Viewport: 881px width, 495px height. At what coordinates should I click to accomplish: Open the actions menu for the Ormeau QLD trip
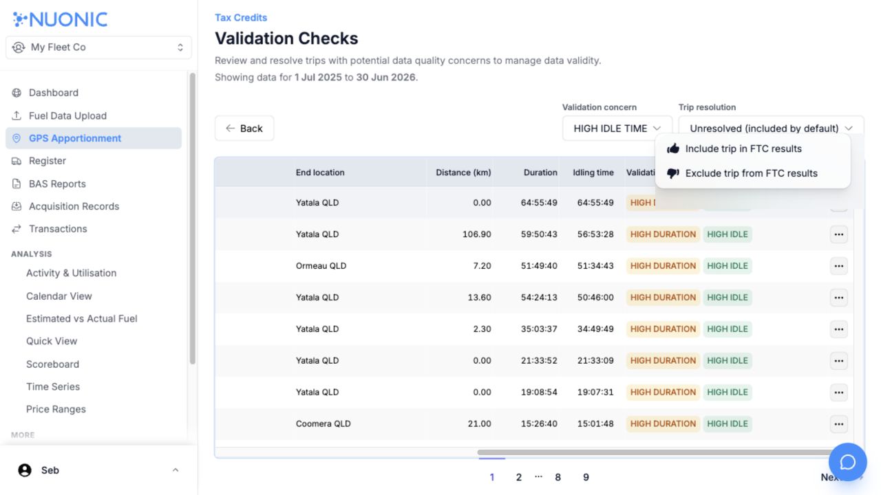click(x=838, y=266)
